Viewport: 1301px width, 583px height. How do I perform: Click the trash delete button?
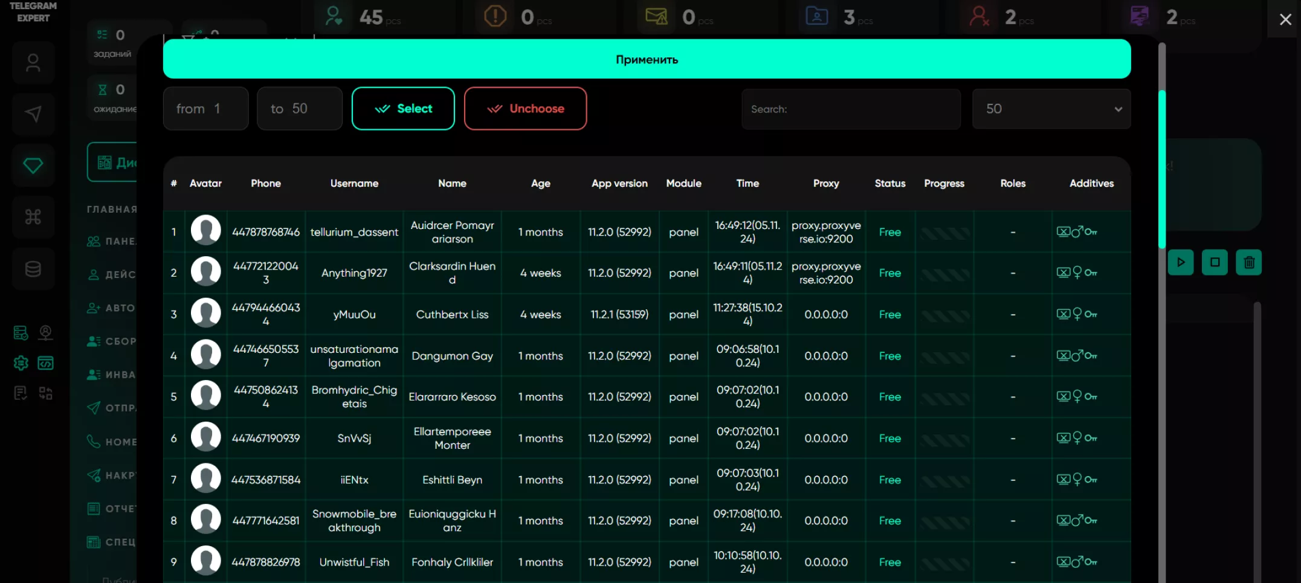[1249, 262]
